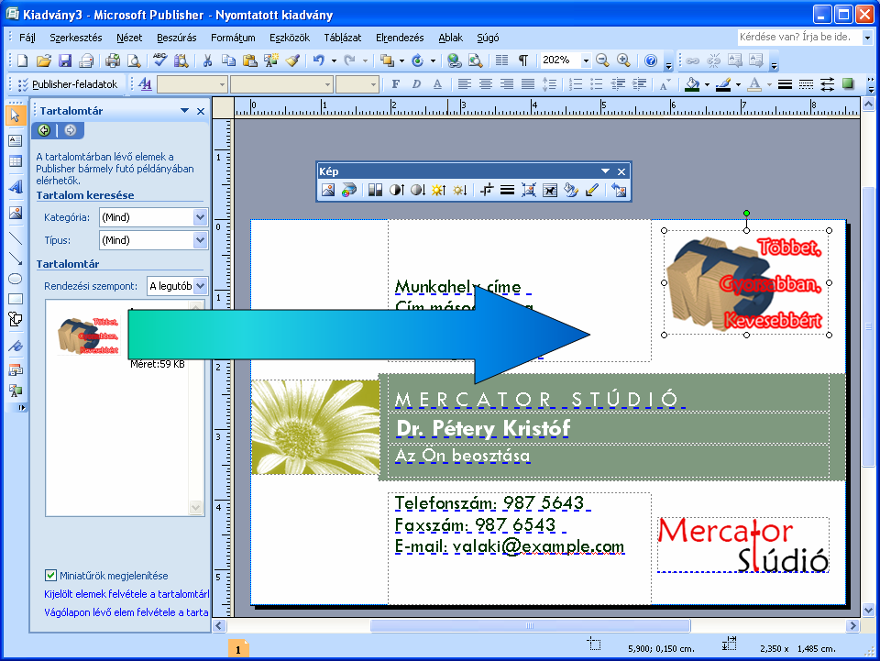The width and height of the screenshot is (880, 661).
Task: Open the Fill Color dropdown arrow
Action: click(x=707, y=84)
